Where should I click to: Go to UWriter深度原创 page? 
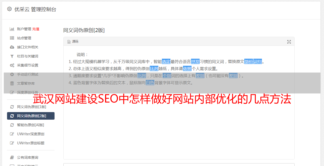(x=31, y=134)
